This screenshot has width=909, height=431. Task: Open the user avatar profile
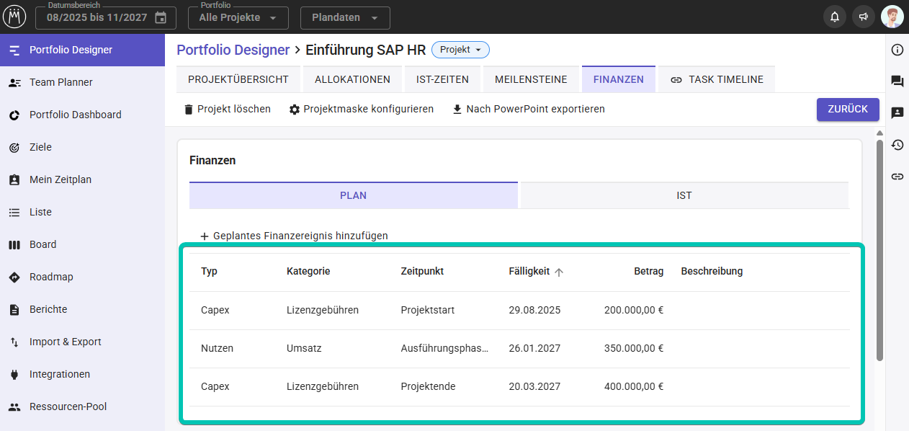tap(892, 17)
